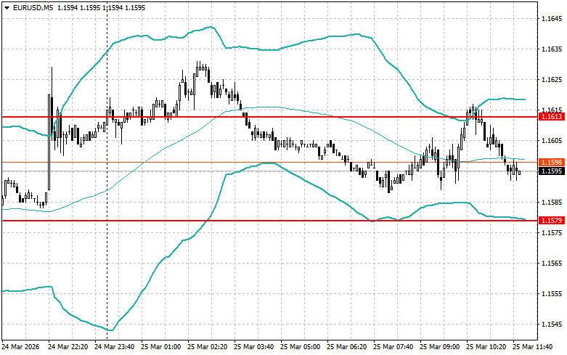This screenshot has width=567, height=355.
Task: Select the orange 1.1598 price level label
Action: click(552, 163)
